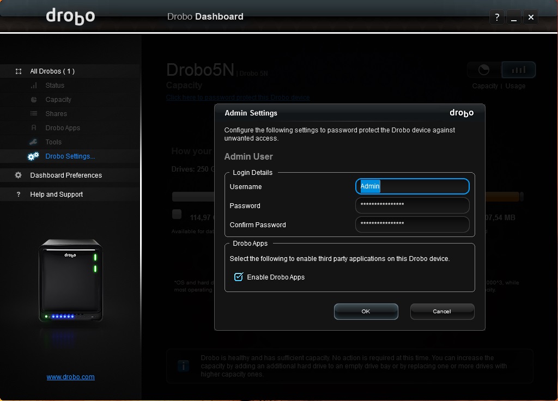558x401 pixels.
Task: Click Cancel in Admin Settings dialog
Action: coord(442,311)
